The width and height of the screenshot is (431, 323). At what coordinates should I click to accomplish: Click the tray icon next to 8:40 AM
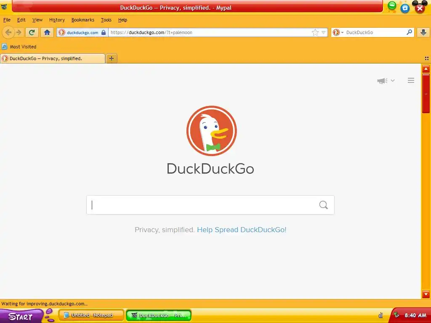tap(396, 315)
